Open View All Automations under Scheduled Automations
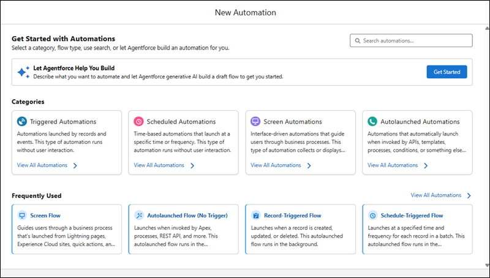 [x=159, y=165]
